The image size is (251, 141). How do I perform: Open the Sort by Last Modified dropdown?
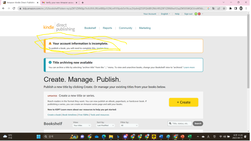106,126
